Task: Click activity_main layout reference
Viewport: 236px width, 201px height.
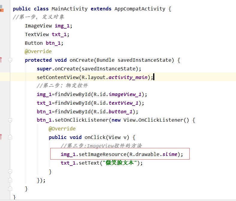Action: click(x=128, y=77)
